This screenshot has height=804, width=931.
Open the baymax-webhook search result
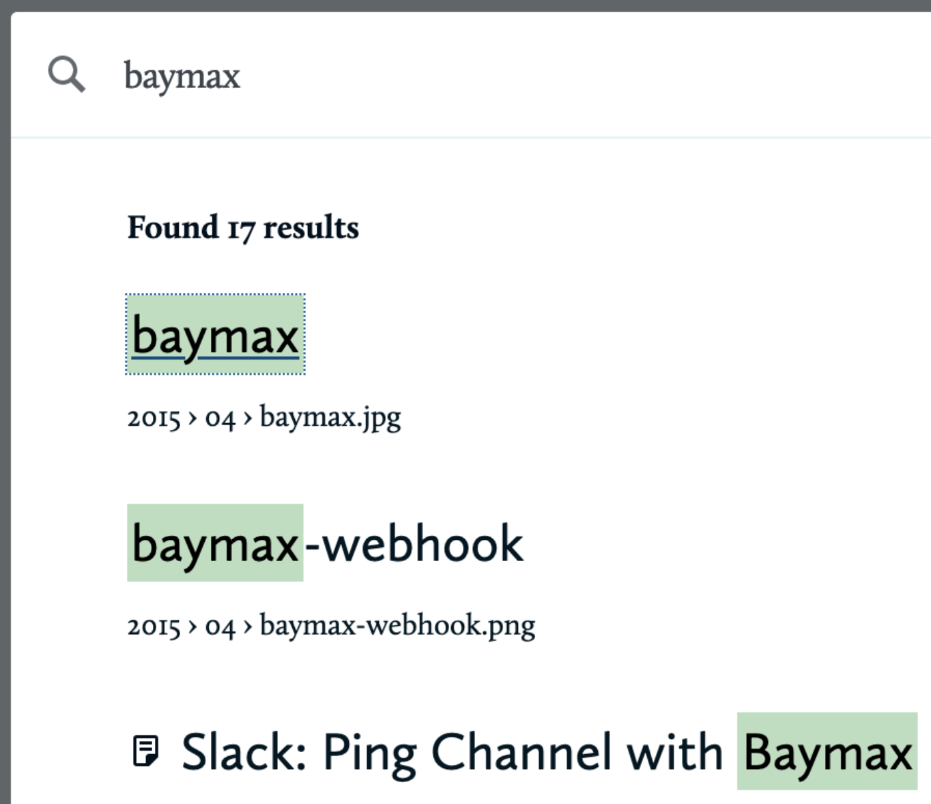coord(326,543)
